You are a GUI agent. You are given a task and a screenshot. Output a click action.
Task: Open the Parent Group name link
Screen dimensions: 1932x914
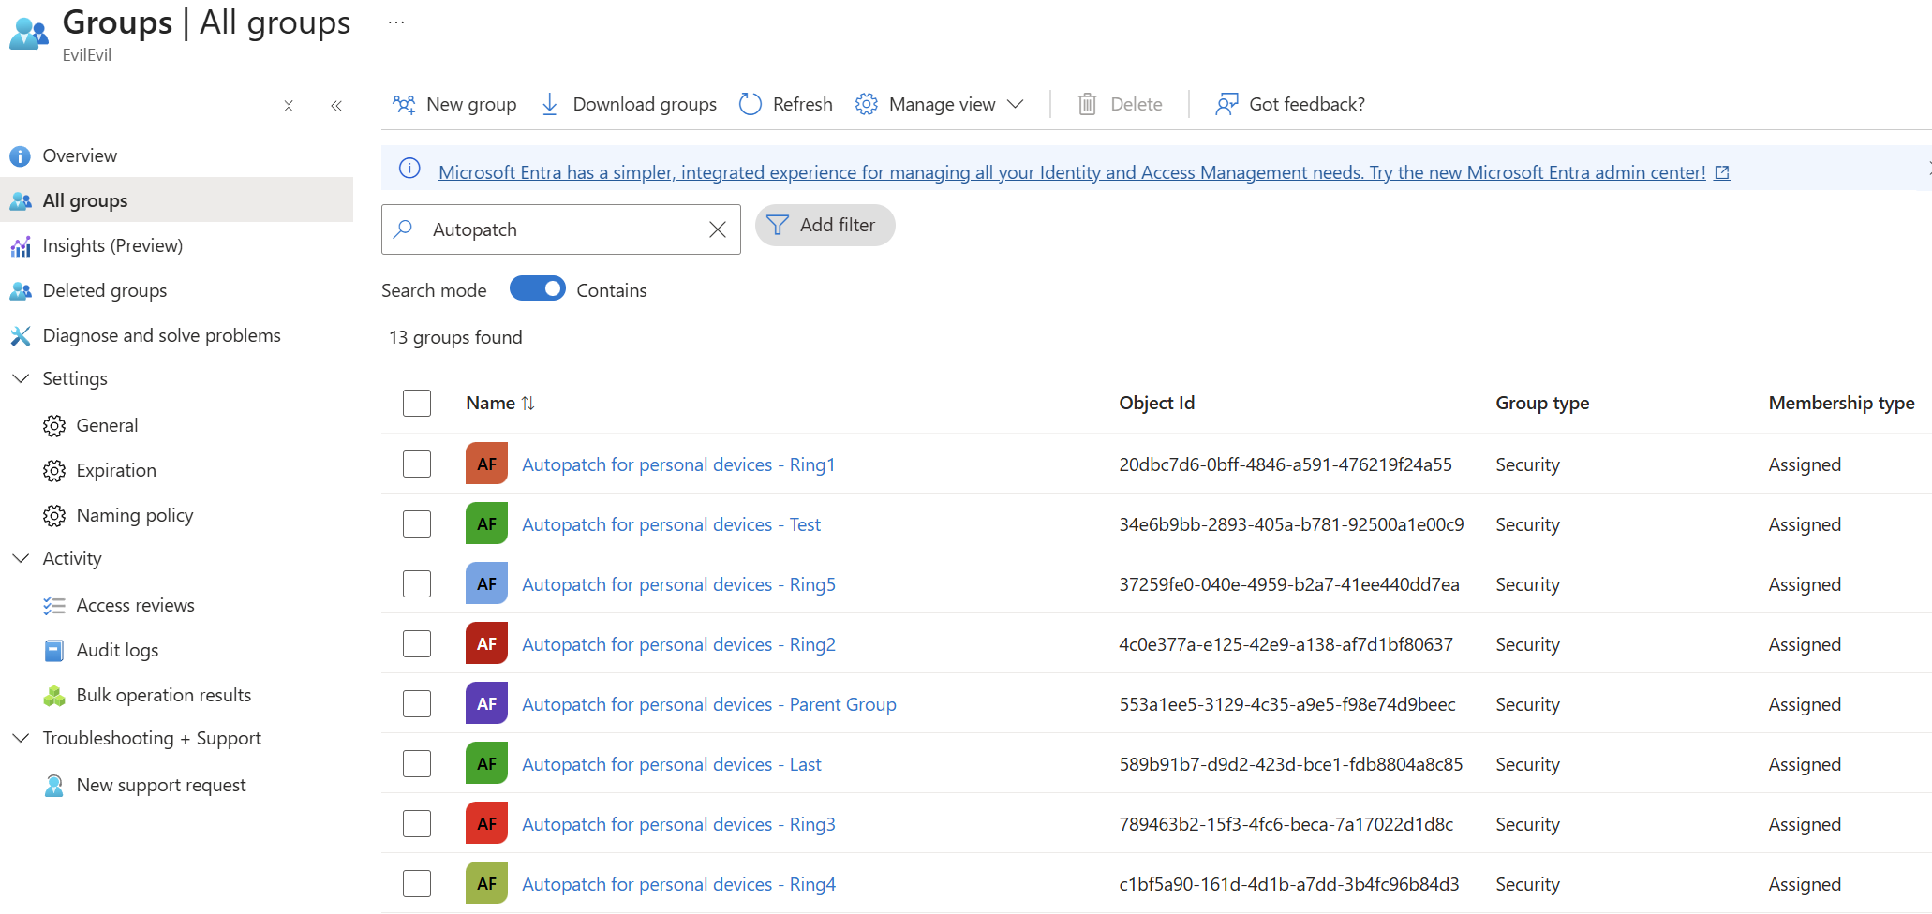pos(709,704)
